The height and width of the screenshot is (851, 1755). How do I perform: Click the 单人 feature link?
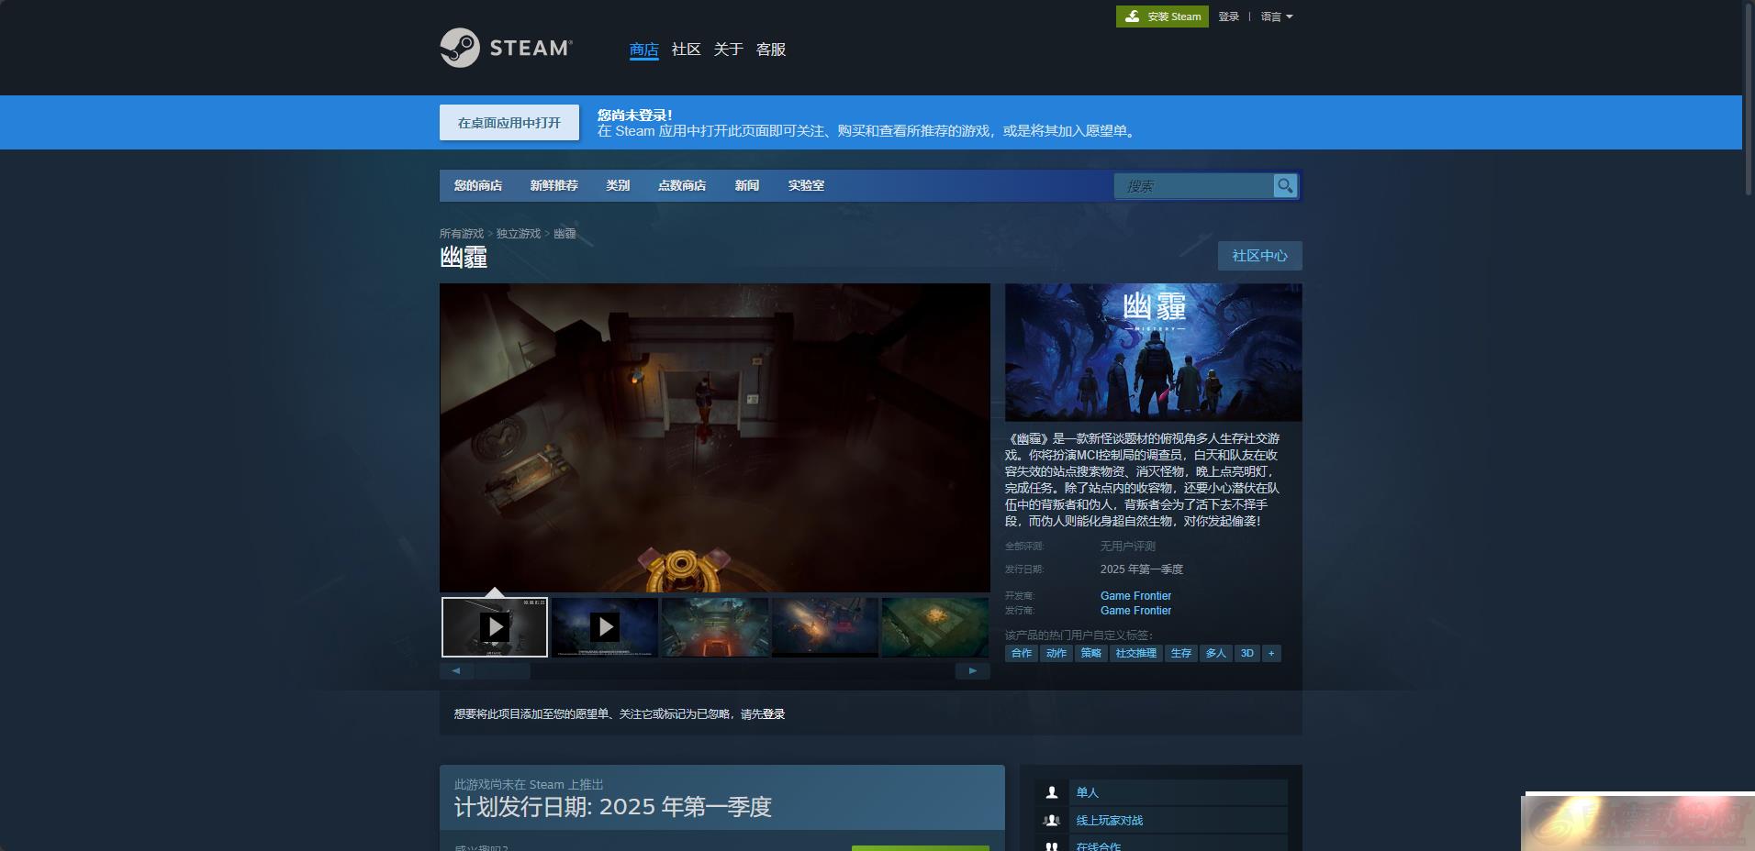[x=1088, y=792]
